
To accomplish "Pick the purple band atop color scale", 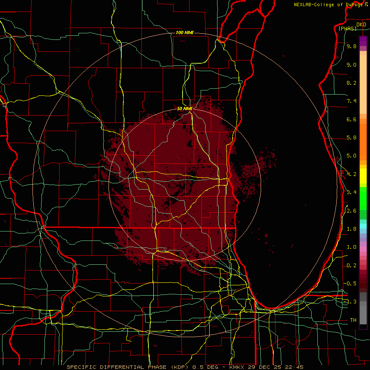I will pyautogui.click(x=363, y=41).
